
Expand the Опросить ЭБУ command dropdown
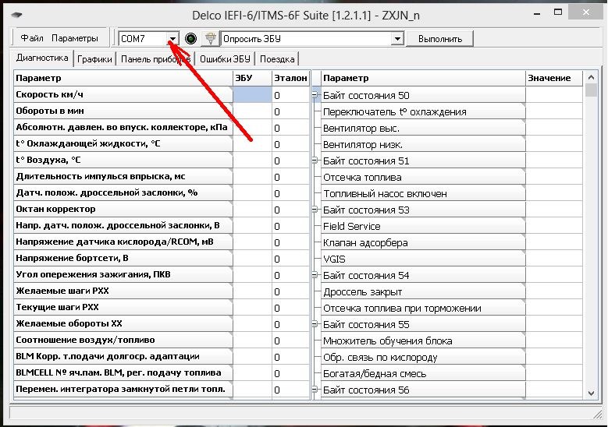(x=396, y=38)
